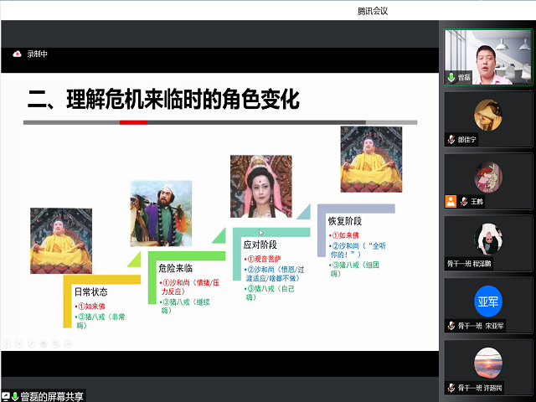This screenshot has height=402, width=536.
Task: Click the sunset avatar of 许超民
Action: coord(488,363)
